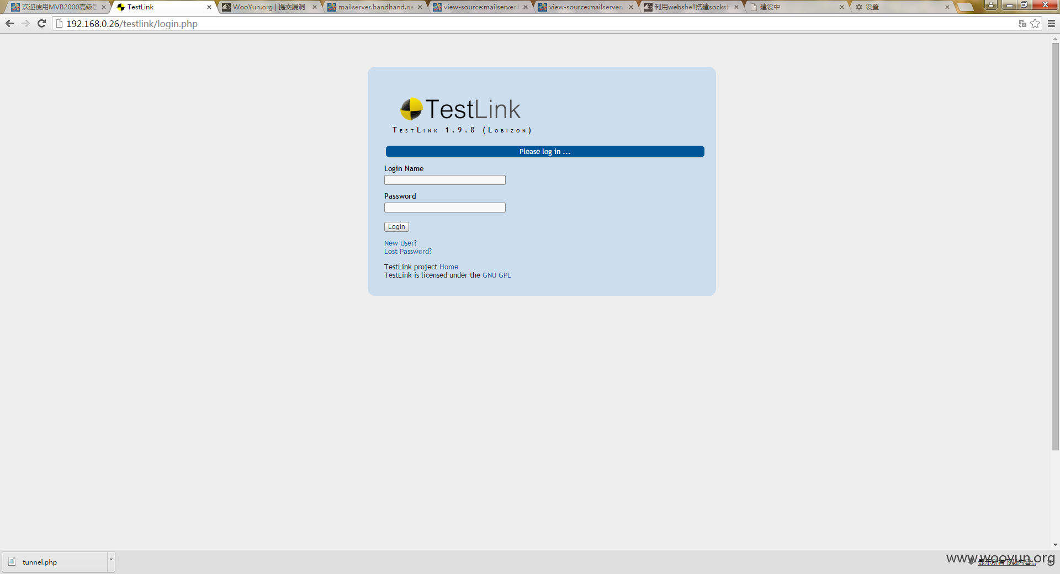Screen dimensions: 1060x574
Task: Bookmark this page with the star icon
Action: pos(1035,23)
